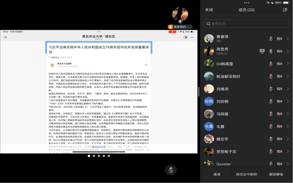Expand details chevron for 04韩禹霆
The width and height of the screenshot is (293, 183).
[288, 64]
